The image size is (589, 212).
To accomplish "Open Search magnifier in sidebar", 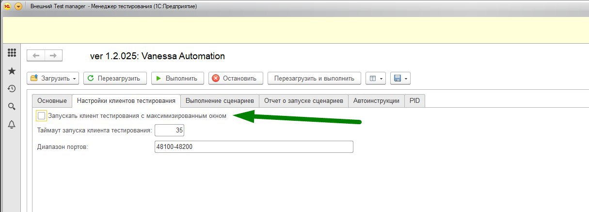I will coord(12,107).
